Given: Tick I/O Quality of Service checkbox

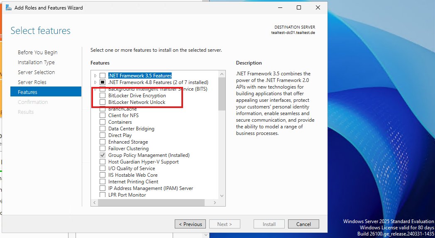Looking at the screenshot, I should [x=103, y=168].
